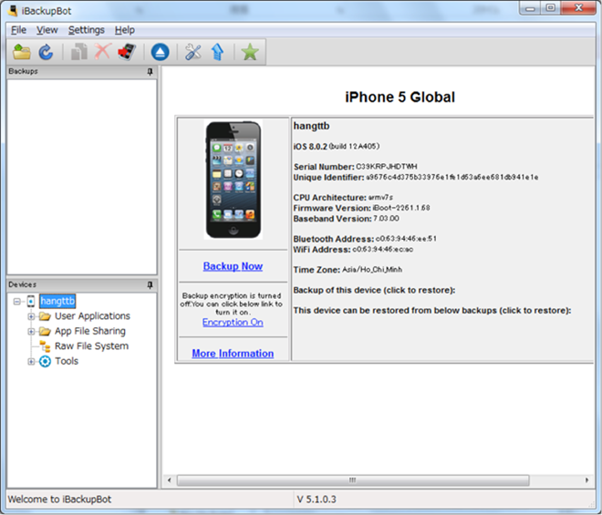
Task: Expand the Tools tree node
Action: click(x=31, y=362)
